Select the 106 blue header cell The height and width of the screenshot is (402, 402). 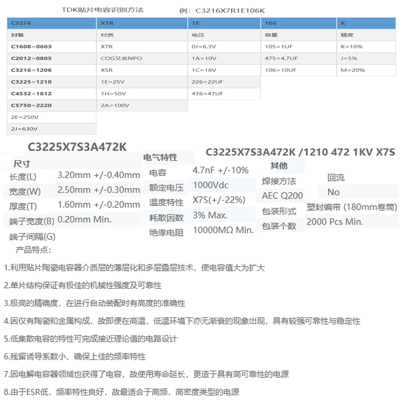[x=299, y=23]
